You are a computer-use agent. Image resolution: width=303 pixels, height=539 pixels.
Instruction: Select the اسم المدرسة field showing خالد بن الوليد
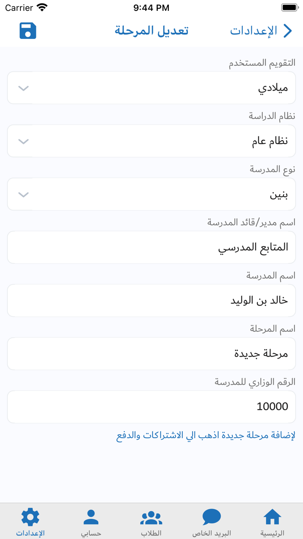(x=151, y=300)
